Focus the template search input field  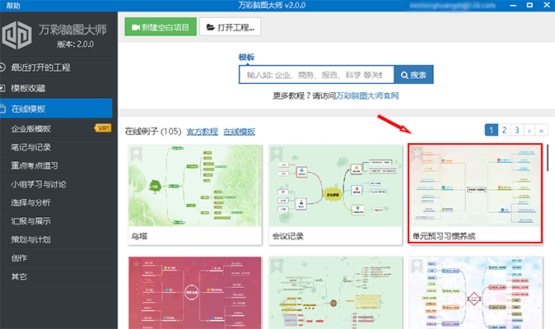(316, 75)
